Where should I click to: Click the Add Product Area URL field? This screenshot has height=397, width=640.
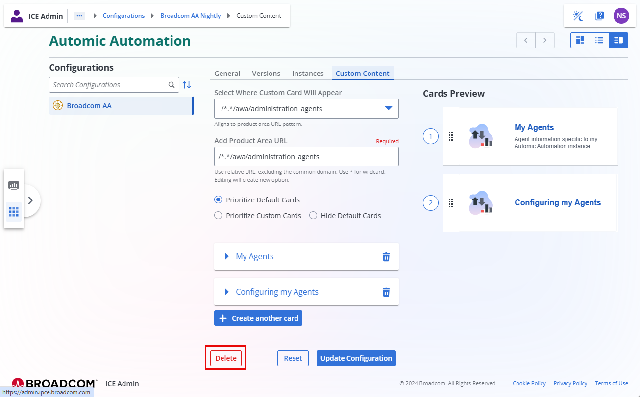(x=306, y=157)
